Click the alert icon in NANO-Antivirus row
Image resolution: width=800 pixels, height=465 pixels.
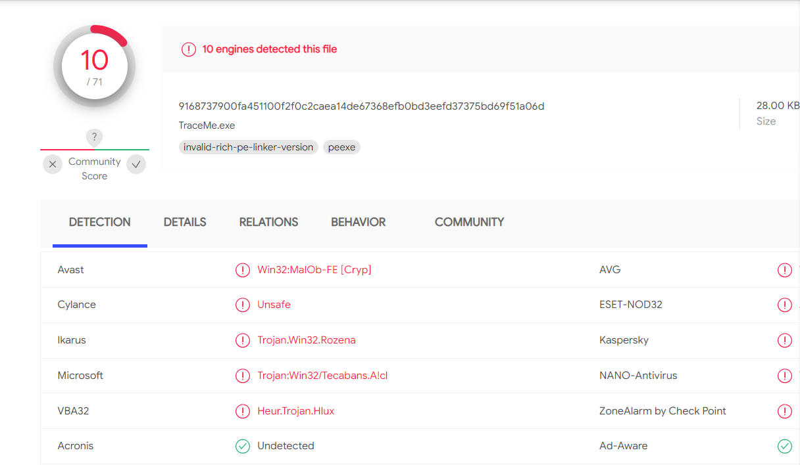click(785, 376)
